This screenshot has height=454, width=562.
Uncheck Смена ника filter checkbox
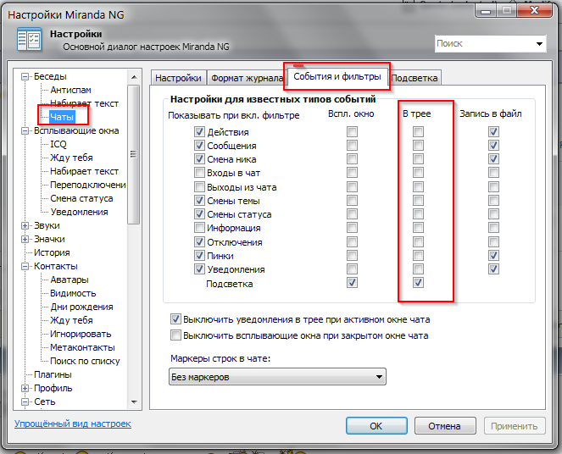tap(199, 159)
